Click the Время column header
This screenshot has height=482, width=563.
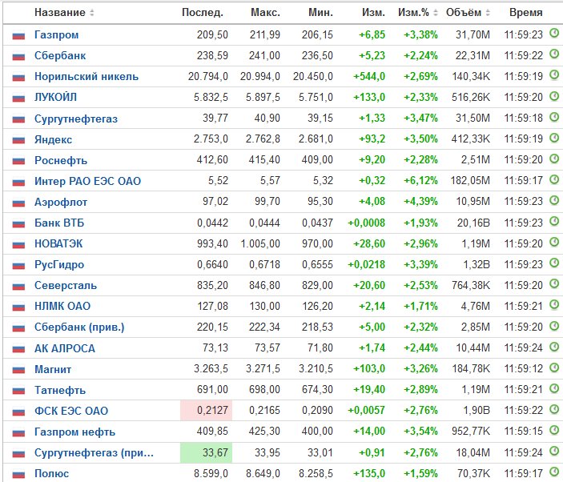pyautogui.click(x=525, y=13)
